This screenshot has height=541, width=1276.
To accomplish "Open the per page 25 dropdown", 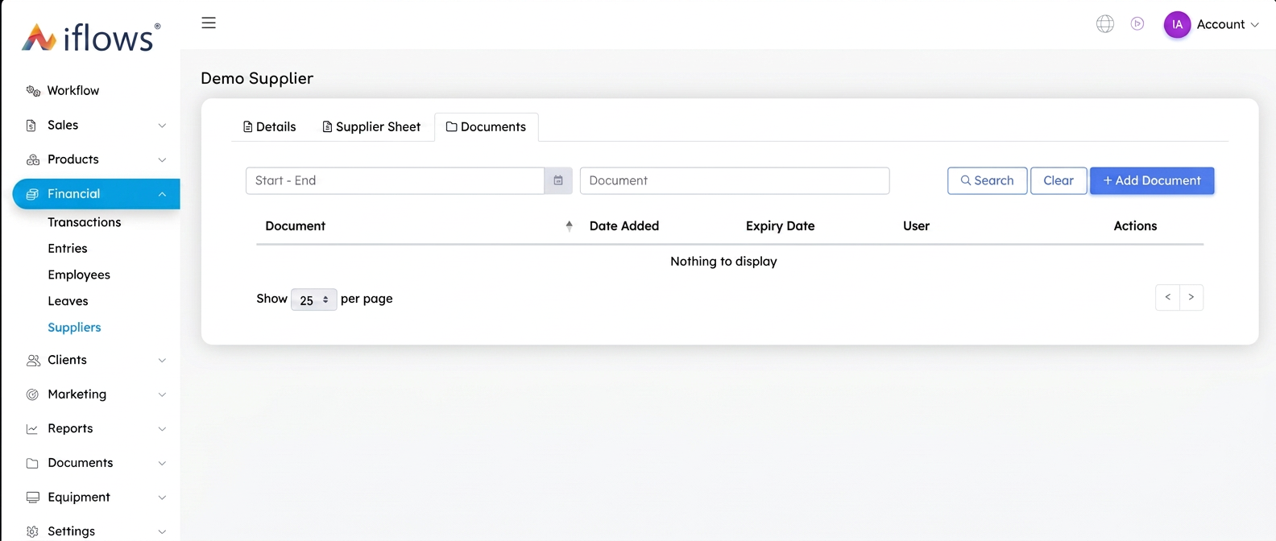I will (x=313, y=299).
